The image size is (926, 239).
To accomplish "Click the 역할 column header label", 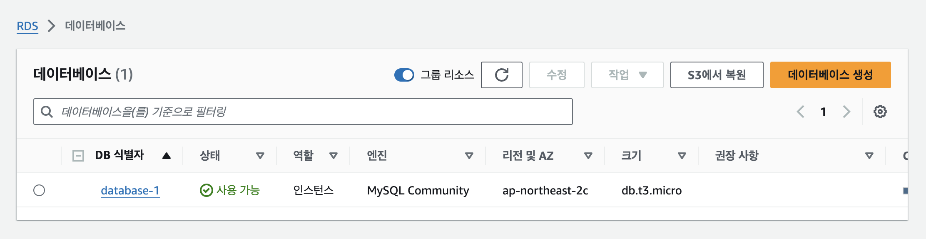I will (303, 156).
